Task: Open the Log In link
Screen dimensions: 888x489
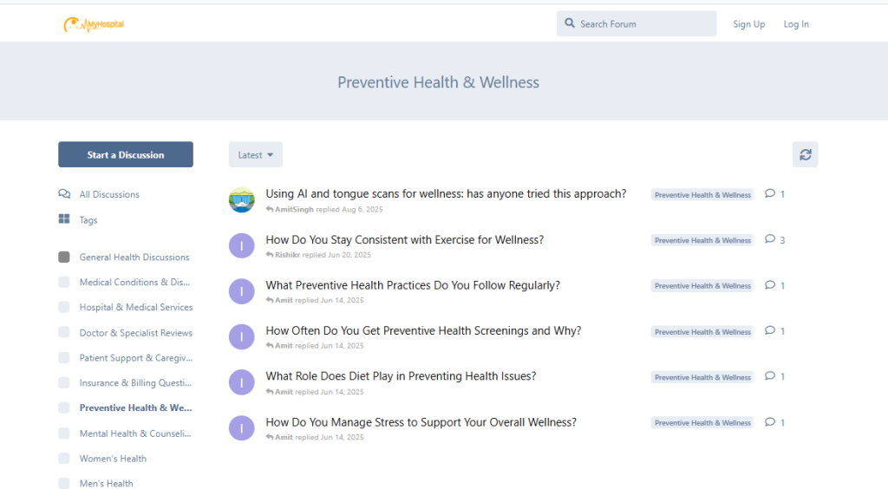Action: pyautogui.click(x=796, y=24)
